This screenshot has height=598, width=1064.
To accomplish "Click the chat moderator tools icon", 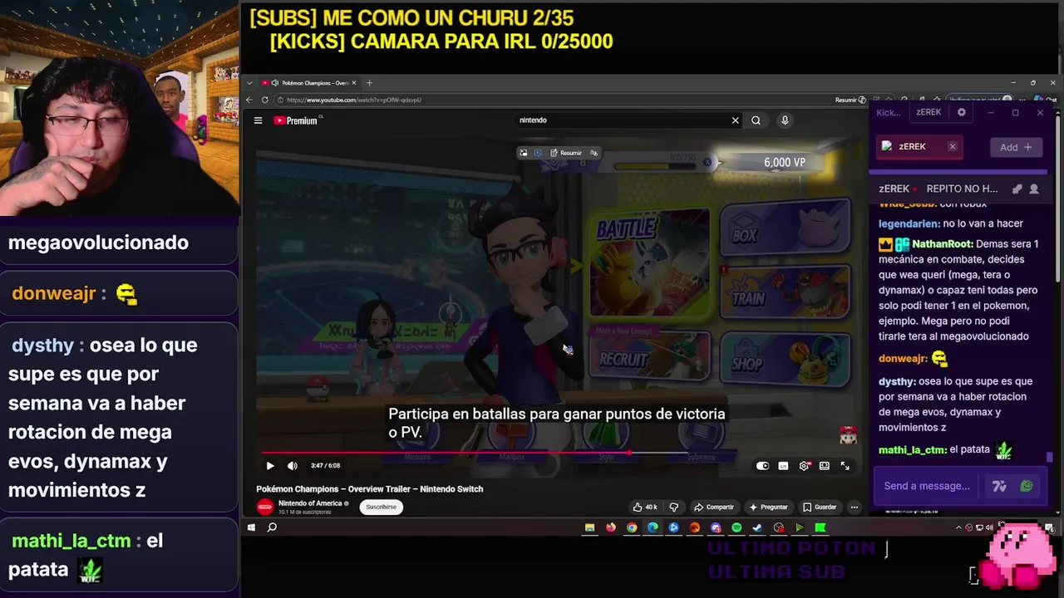I will tap(1017, 189).
